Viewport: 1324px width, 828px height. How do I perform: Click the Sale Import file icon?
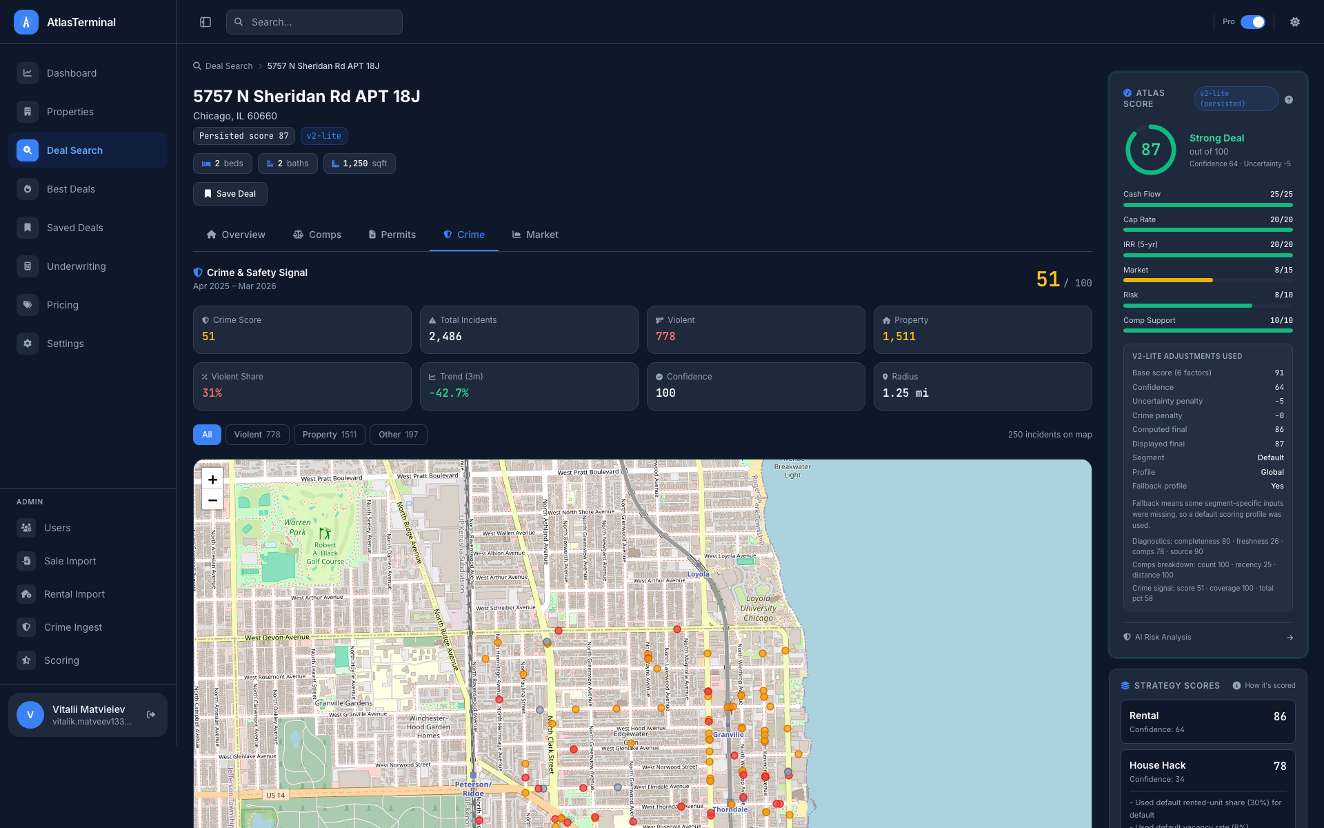click(26, 561)
